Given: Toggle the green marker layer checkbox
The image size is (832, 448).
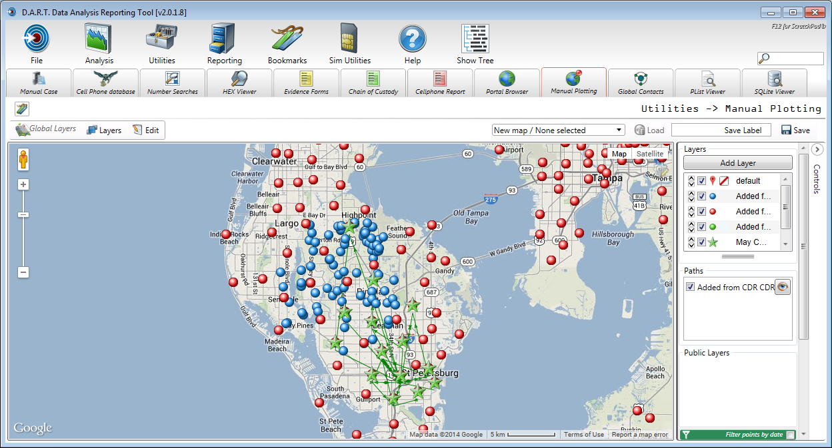Looking at the screenshot, I should point(701,226).
